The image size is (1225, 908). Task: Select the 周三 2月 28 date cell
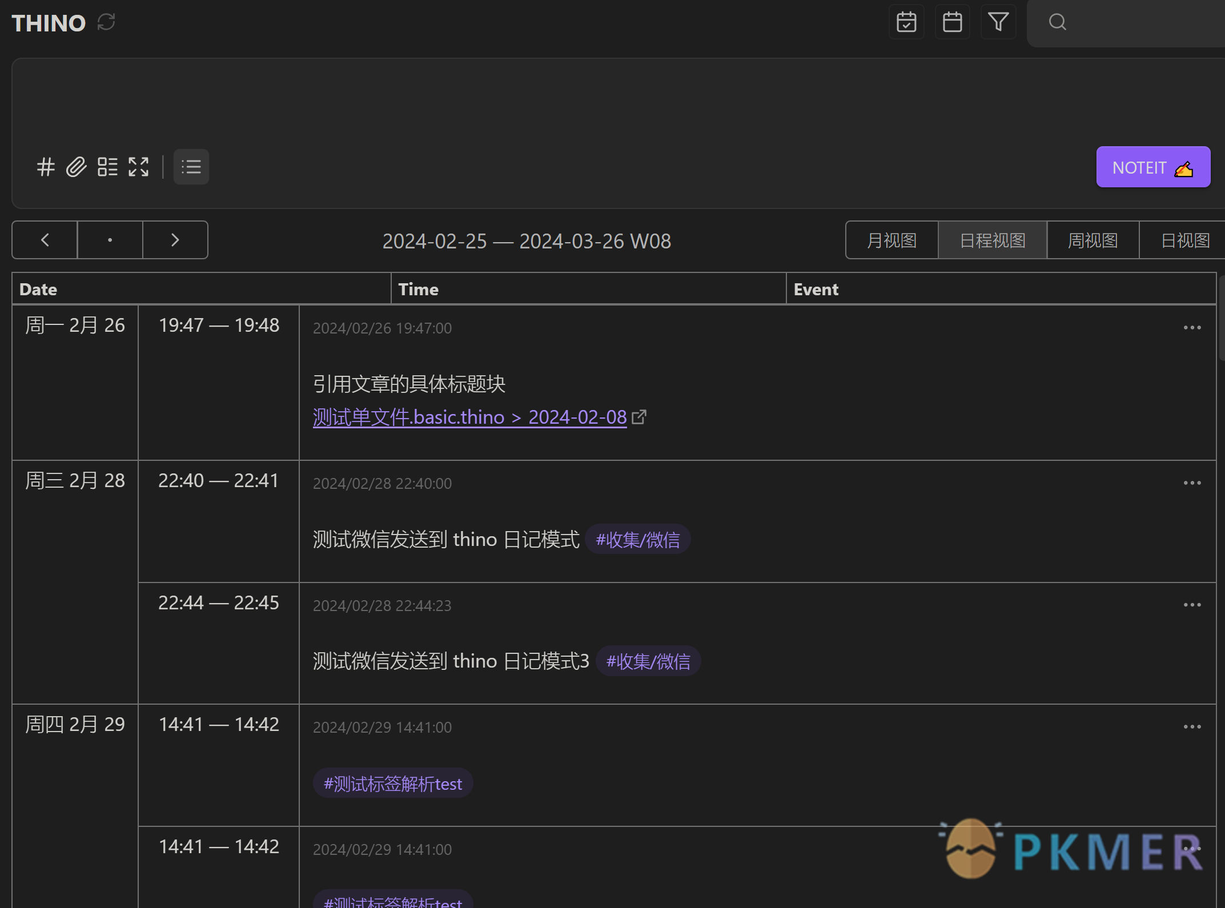[75, 582]
